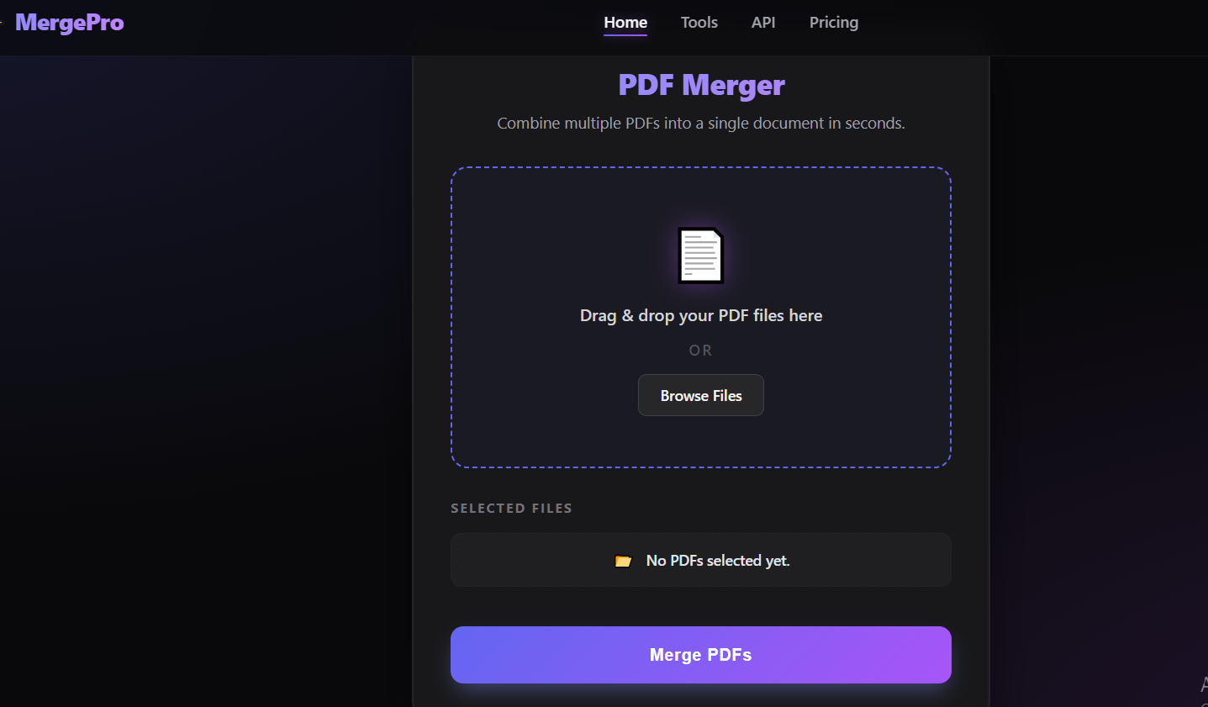Click the document page icon in drop zone
The image size is (1208, 707).
coord(701,256)
